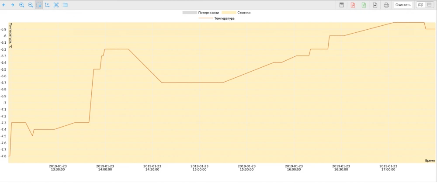Zoom in on the temperature chart
Image resolution: width=437 pixels, height=183 pixels.
pyautogui.click(x=21, y=5)
